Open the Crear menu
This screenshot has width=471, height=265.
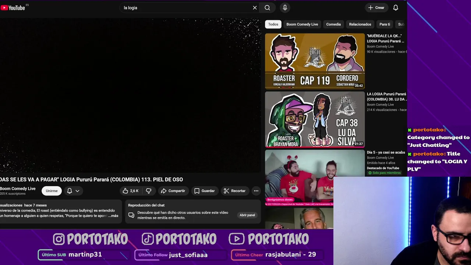(376, 8)
